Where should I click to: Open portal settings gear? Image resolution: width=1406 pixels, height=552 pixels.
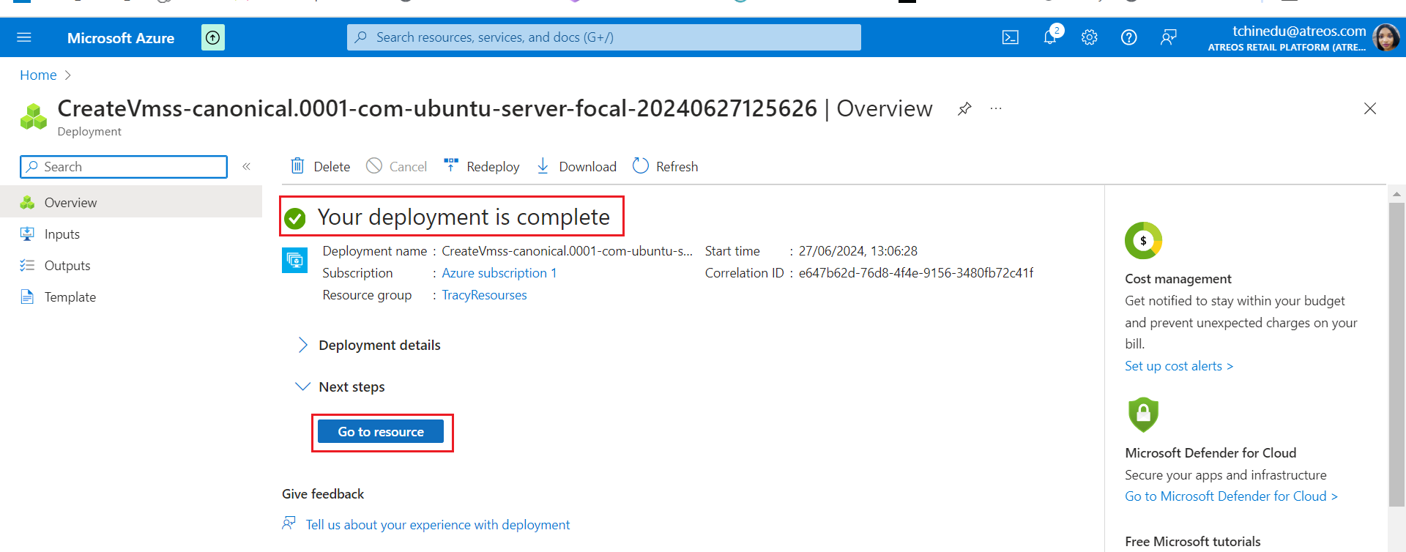tap(1090, 37)
